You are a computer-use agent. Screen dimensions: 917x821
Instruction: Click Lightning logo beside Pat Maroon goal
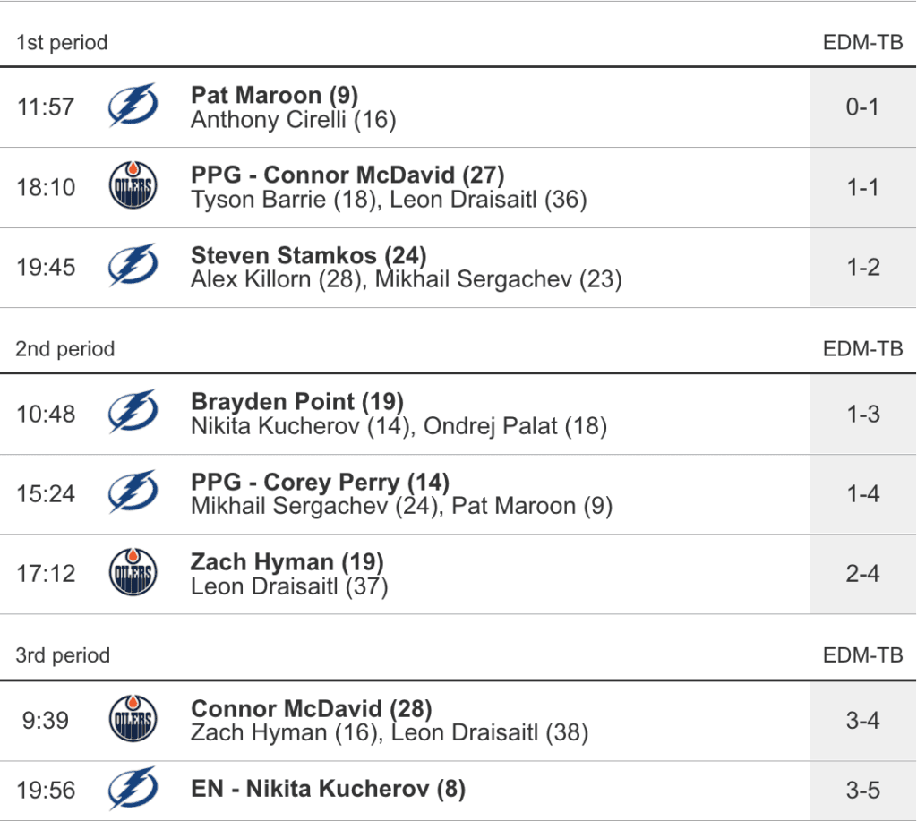(x=133, y=106)
